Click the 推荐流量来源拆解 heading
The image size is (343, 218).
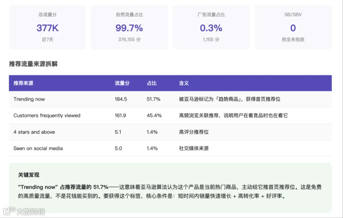point(33,64)
